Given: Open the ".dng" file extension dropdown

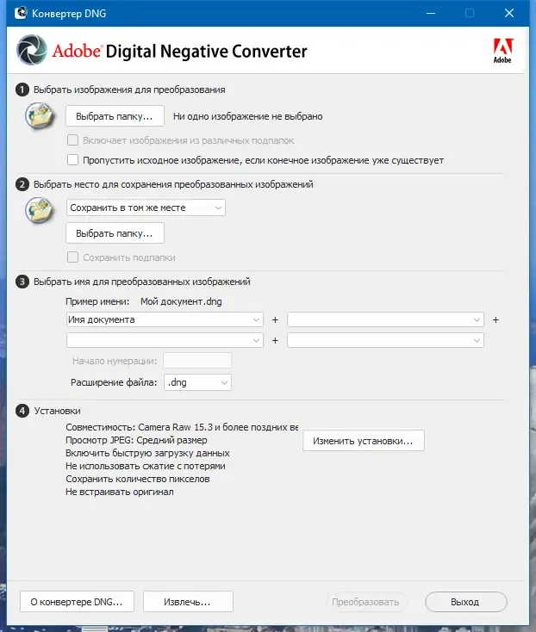Looking at the screenshot, I should [197, 382].
